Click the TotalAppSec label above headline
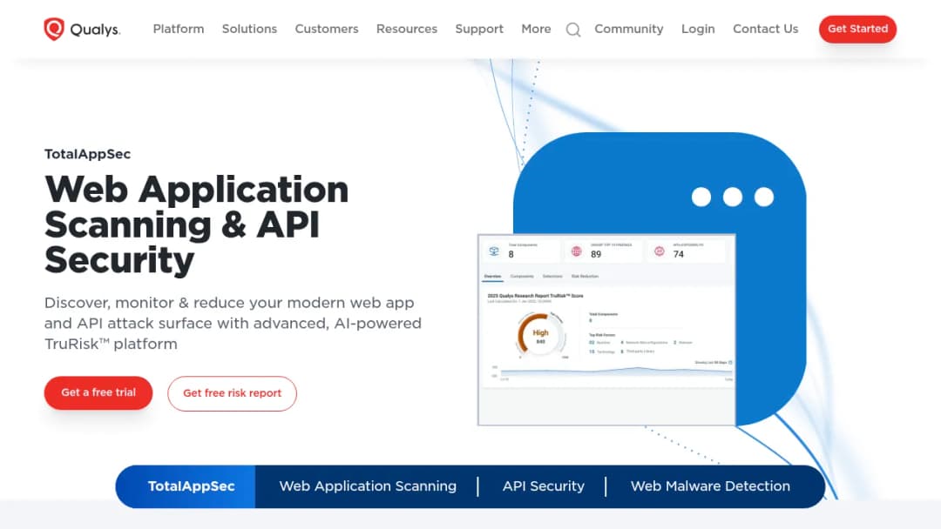 88,154
